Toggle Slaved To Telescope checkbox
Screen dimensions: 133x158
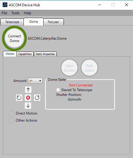click(58, 90)
